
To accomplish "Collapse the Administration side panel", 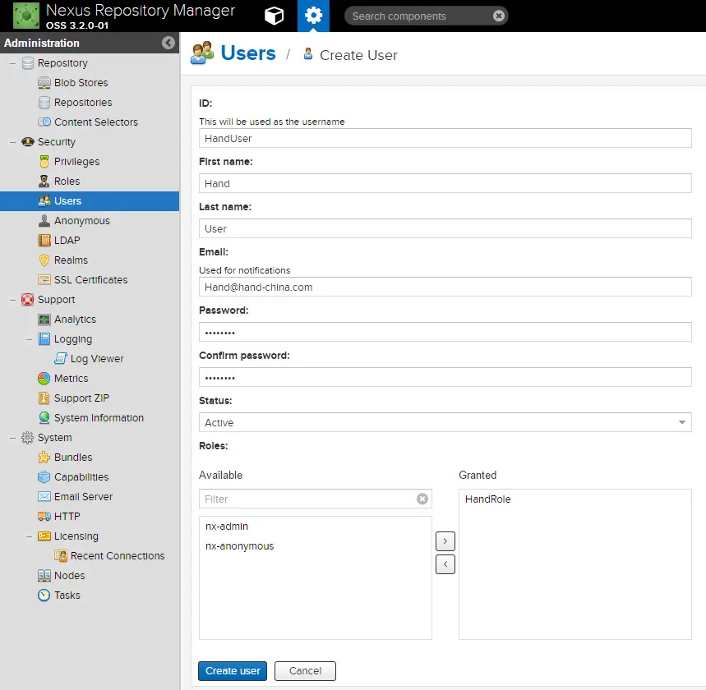I will point(168,43).
